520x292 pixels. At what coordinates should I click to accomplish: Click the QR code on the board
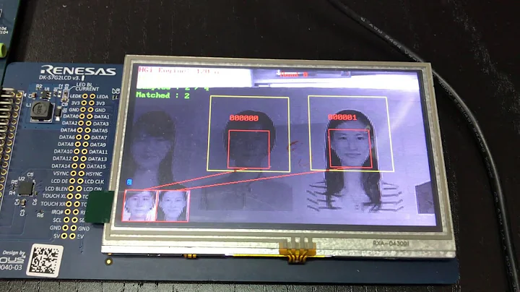pos(45,261)
